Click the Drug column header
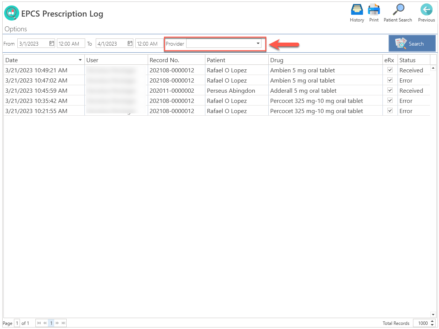 [x=325, y=60]
